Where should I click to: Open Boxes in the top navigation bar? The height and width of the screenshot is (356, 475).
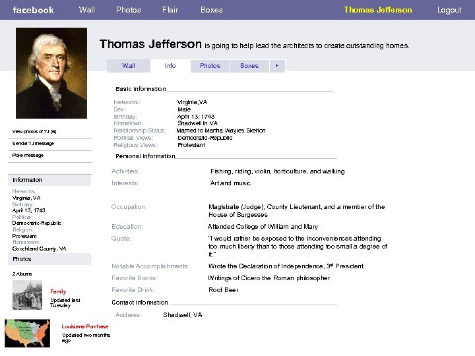(212, 10)
